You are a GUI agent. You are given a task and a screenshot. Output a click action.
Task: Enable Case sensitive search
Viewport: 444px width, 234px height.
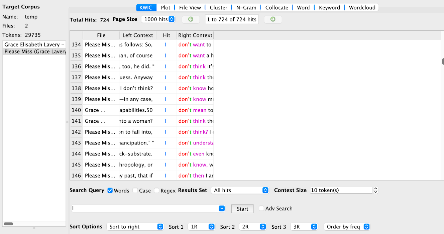pyautogui.click(x=135, y=191)
